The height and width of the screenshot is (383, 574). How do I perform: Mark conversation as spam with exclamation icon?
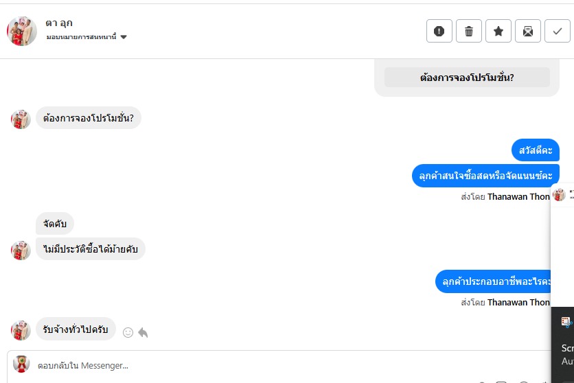(439, 31)
